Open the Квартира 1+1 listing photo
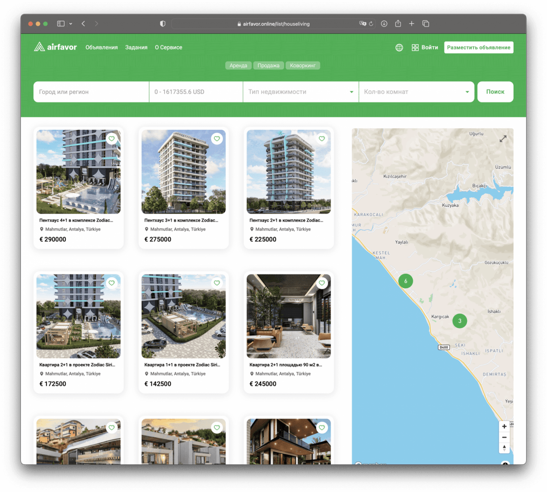 click(x=184, y=316)
